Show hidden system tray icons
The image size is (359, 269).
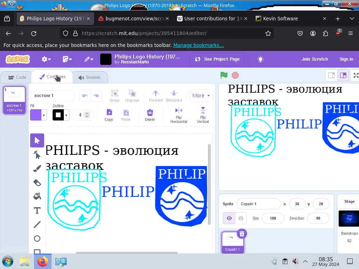click(305, 261)
